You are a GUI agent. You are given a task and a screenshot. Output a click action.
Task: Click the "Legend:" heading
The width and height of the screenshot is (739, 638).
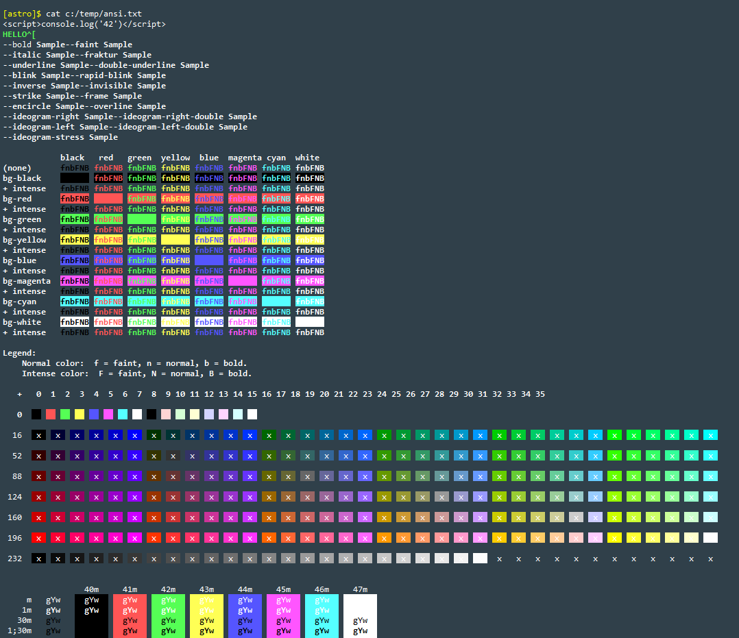19,353
